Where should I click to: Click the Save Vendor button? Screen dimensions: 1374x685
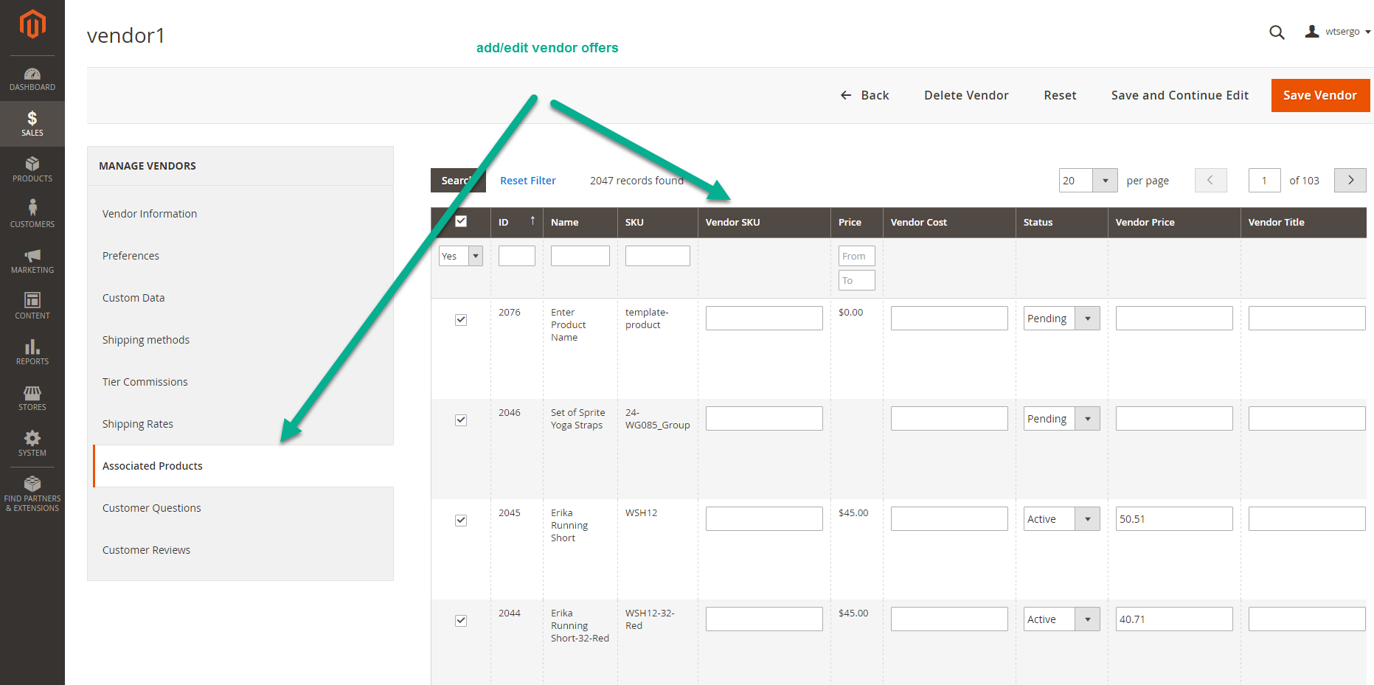coord(1320,95)
